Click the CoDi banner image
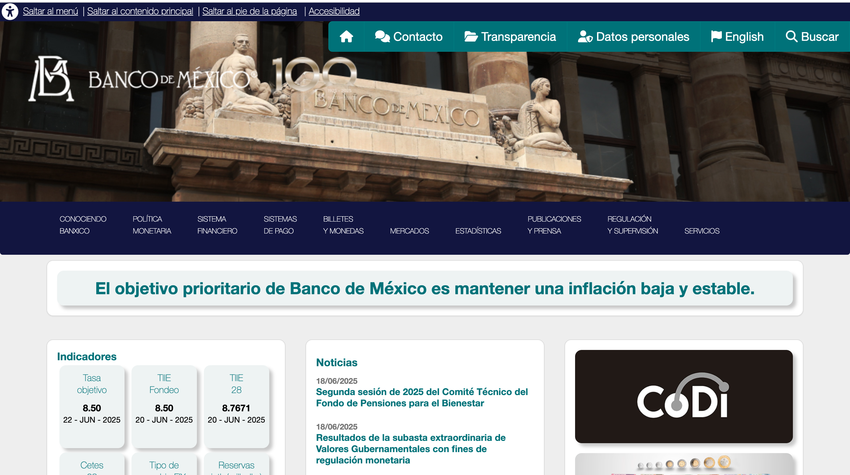 coord(684,396)
